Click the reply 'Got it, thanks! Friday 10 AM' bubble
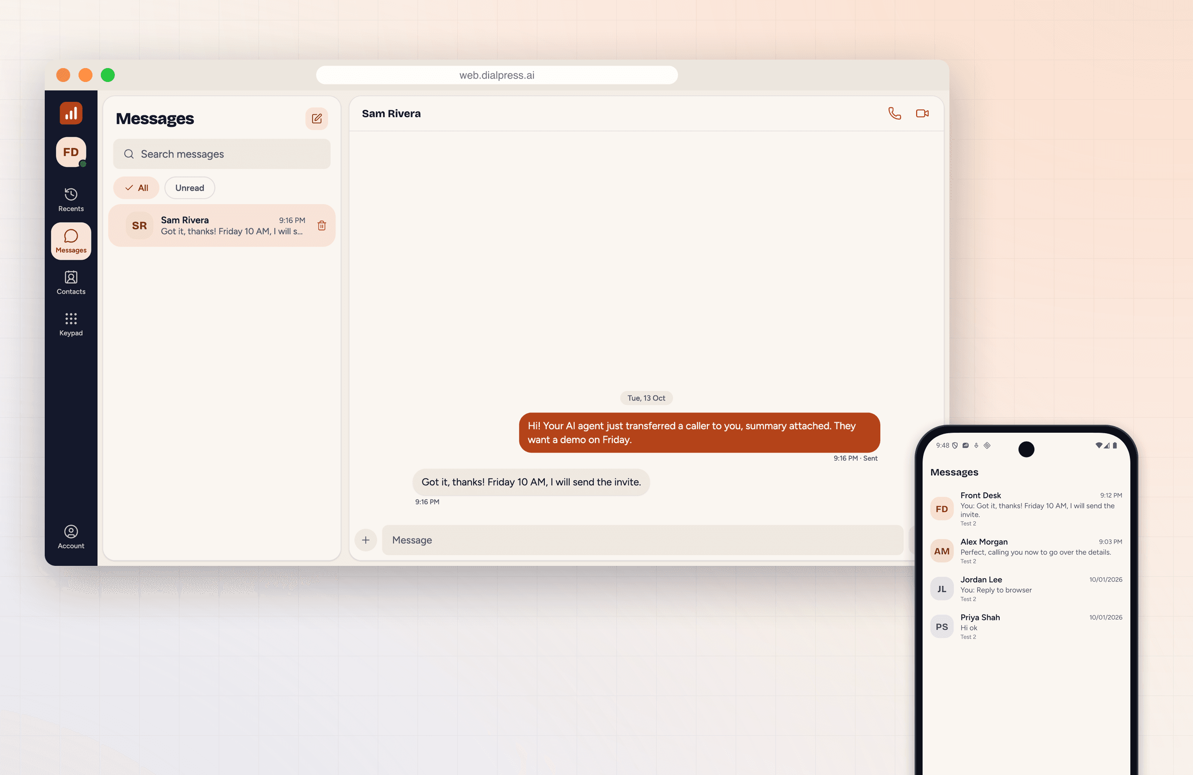The height and width of the screenshot is (775, 1193). [x=531, y=482]
